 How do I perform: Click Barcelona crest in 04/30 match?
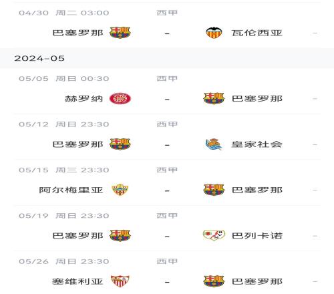pyautogui.click(x=120, y=33)
